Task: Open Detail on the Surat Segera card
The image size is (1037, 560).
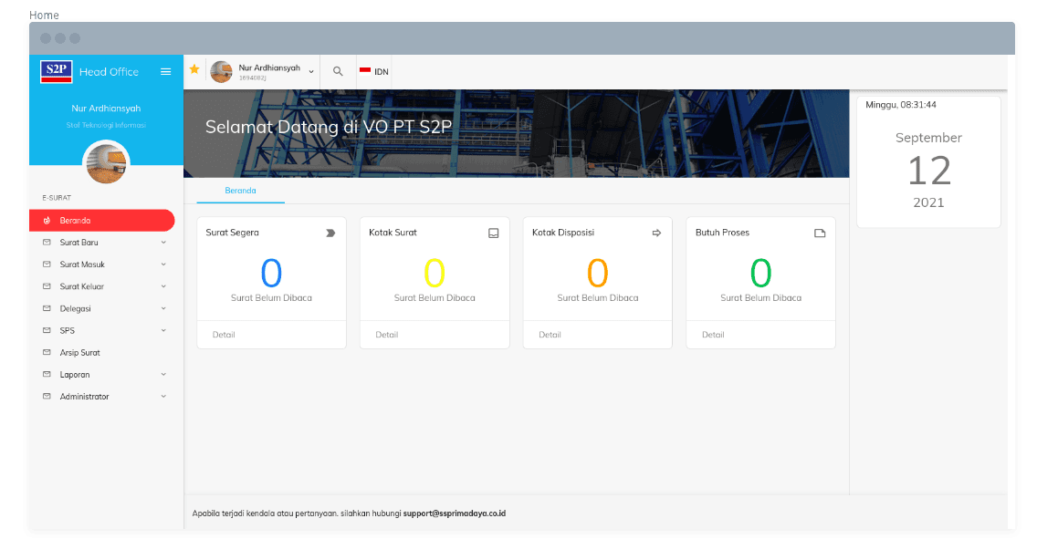Action: click(224, 335)
